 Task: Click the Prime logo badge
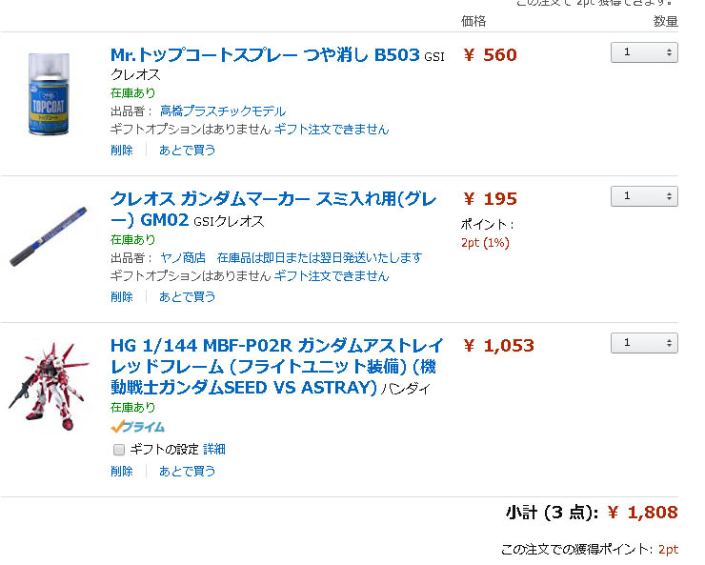(137, 427)
